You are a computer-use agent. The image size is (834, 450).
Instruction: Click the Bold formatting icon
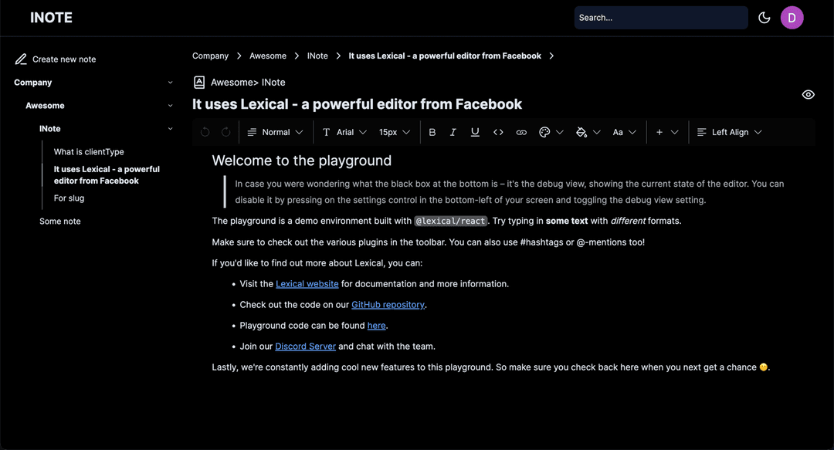pyautogui.click(x=432, y=132)
